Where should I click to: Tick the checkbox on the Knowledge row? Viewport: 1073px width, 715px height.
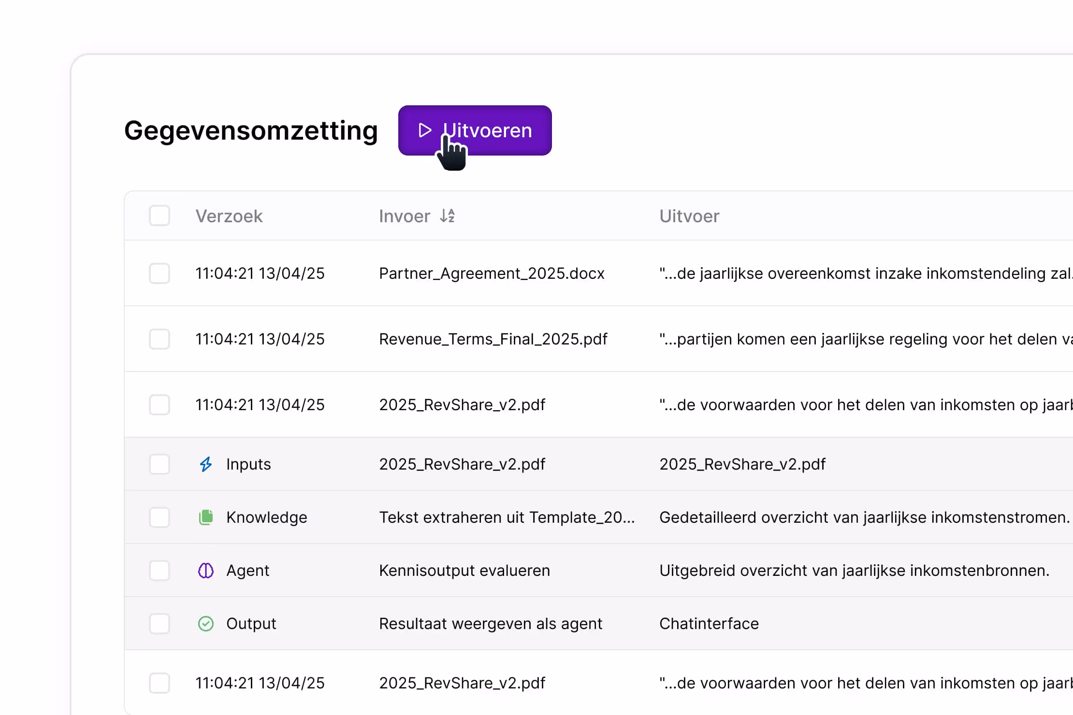point(159,517)
